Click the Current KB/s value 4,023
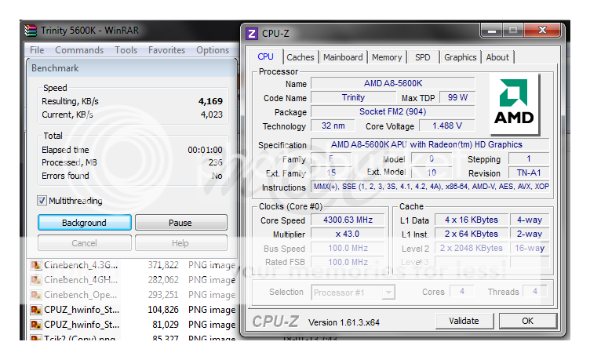This screenshot has height=360, width=590. (212, 115)
